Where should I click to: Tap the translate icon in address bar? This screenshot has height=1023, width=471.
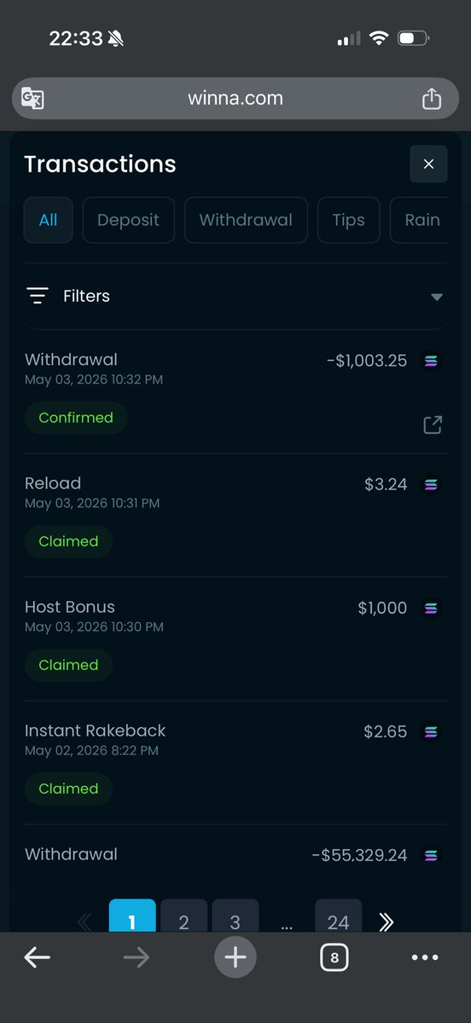point(32,99)
